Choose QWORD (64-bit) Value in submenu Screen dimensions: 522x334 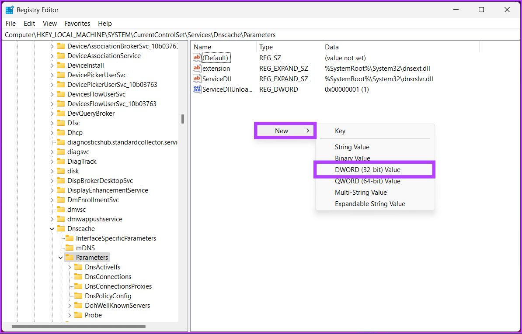(x=375, y=181)
